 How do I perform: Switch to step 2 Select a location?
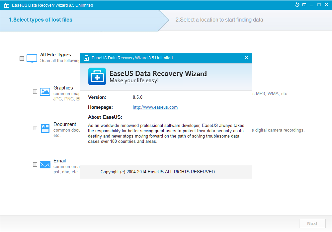tap(219, 20)
